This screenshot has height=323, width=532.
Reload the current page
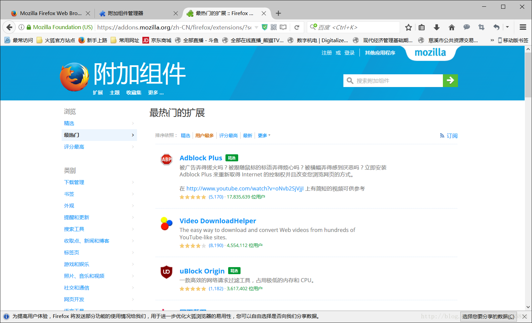tap(296, 27)
